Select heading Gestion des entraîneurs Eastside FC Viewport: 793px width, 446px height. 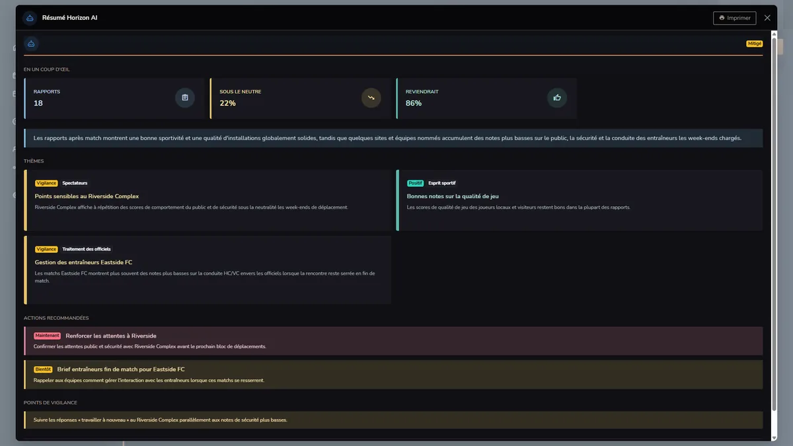83,262
